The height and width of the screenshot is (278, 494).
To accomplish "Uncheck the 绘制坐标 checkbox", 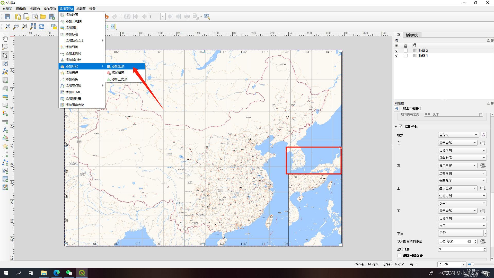I will (x=401, y=126).
